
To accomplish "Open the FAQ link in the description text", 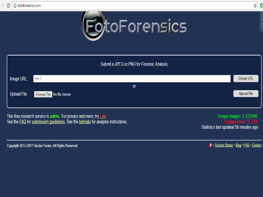I will [23, 122].
